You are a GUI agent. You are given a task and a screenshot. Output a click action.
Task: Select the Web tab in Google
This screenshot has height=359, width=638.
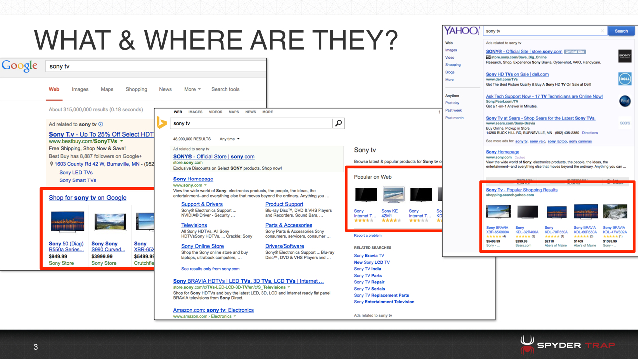54,89
